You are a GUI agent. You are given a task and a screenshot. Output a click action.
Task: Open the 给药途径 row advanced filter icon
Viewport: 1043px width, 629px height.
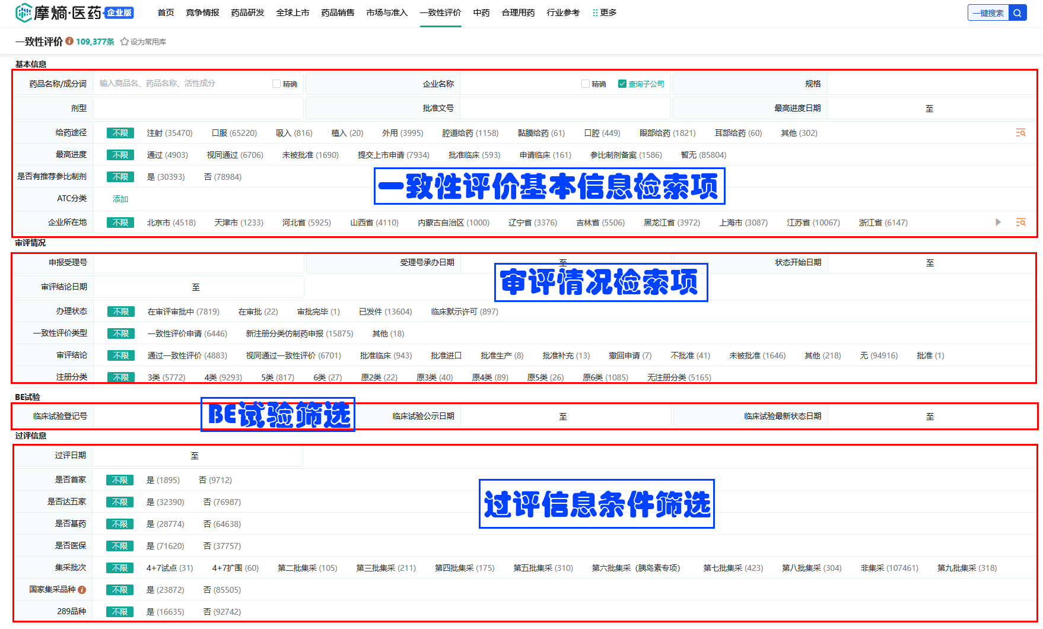[1020, 133]
